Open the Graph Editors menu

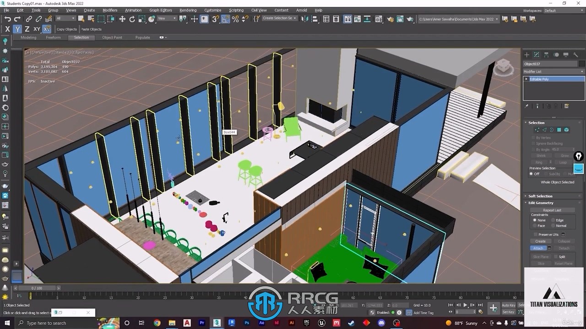tap(161, 10)
